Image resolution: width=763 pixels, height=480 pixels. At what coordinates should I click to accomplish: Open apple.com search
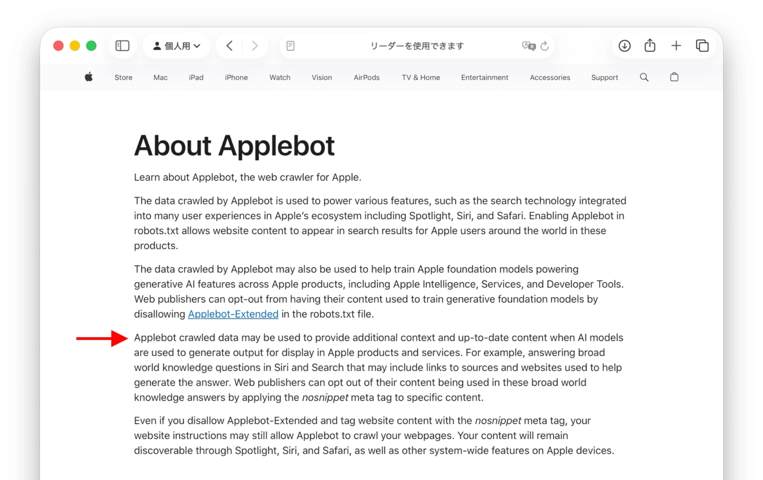[x=644, y=77]
